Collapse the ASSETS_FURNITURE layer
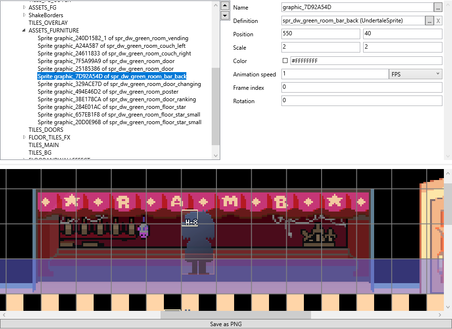Screen dimensions: 452x329 click(24, 30)
